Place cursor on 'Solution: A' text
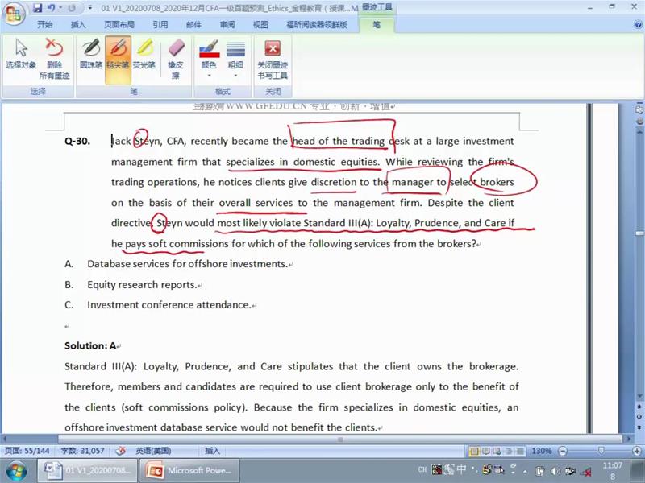This screenshot has height=483, width=645. click(x=90, y=346)
